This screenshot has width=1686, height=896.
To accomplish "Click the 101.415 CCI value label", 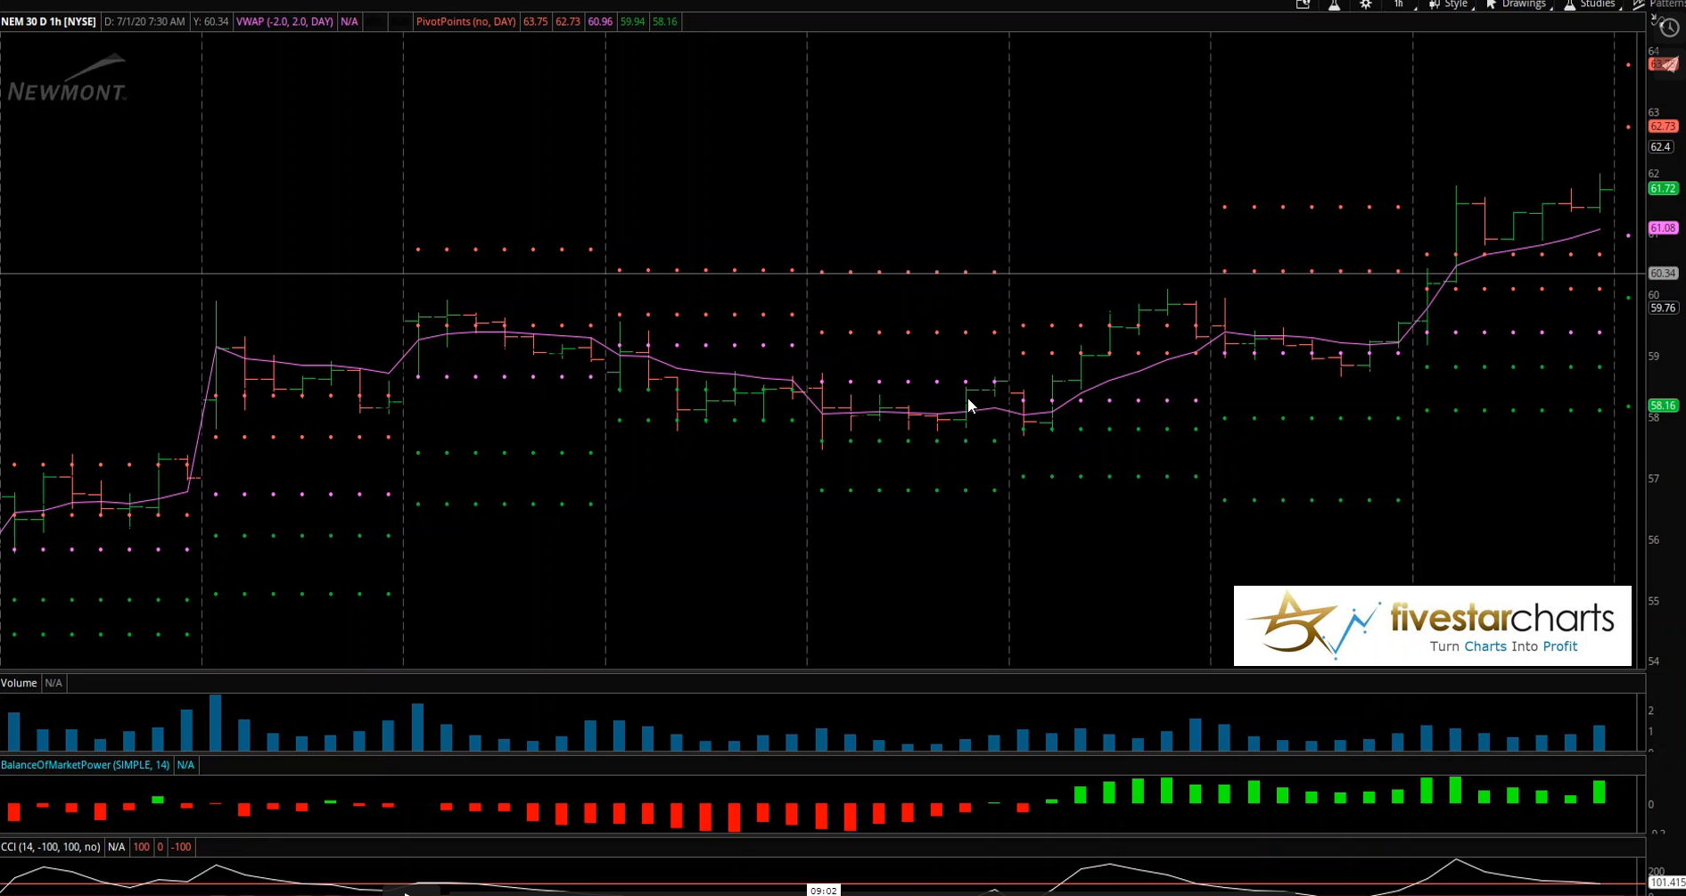I will pyautogui.click(x=1666, y=883).
